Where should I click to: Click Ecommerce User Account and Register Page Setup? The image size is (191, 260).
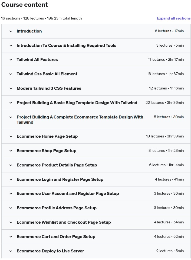click(68, 194)
